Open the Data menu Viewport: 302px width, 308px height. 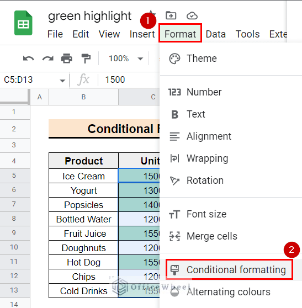point(215,34)
